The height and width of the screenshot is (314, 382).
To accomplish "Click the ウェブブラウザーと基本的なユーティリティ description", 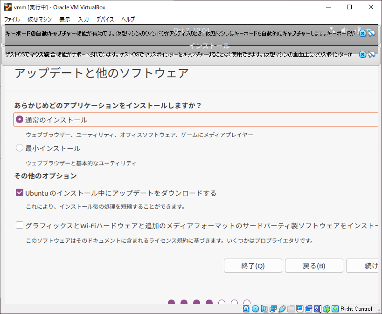I will pyautogui.click(x=81, y=163).
